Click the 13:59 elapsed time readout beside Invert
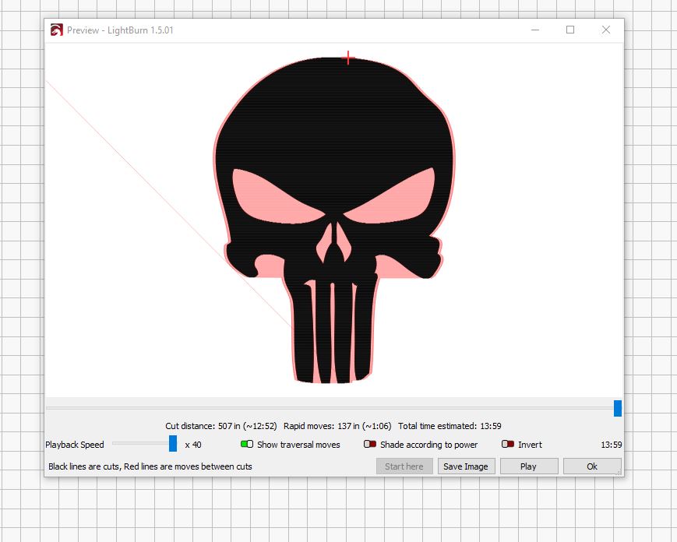Screen dimensions: 677x542 (612, 445)
